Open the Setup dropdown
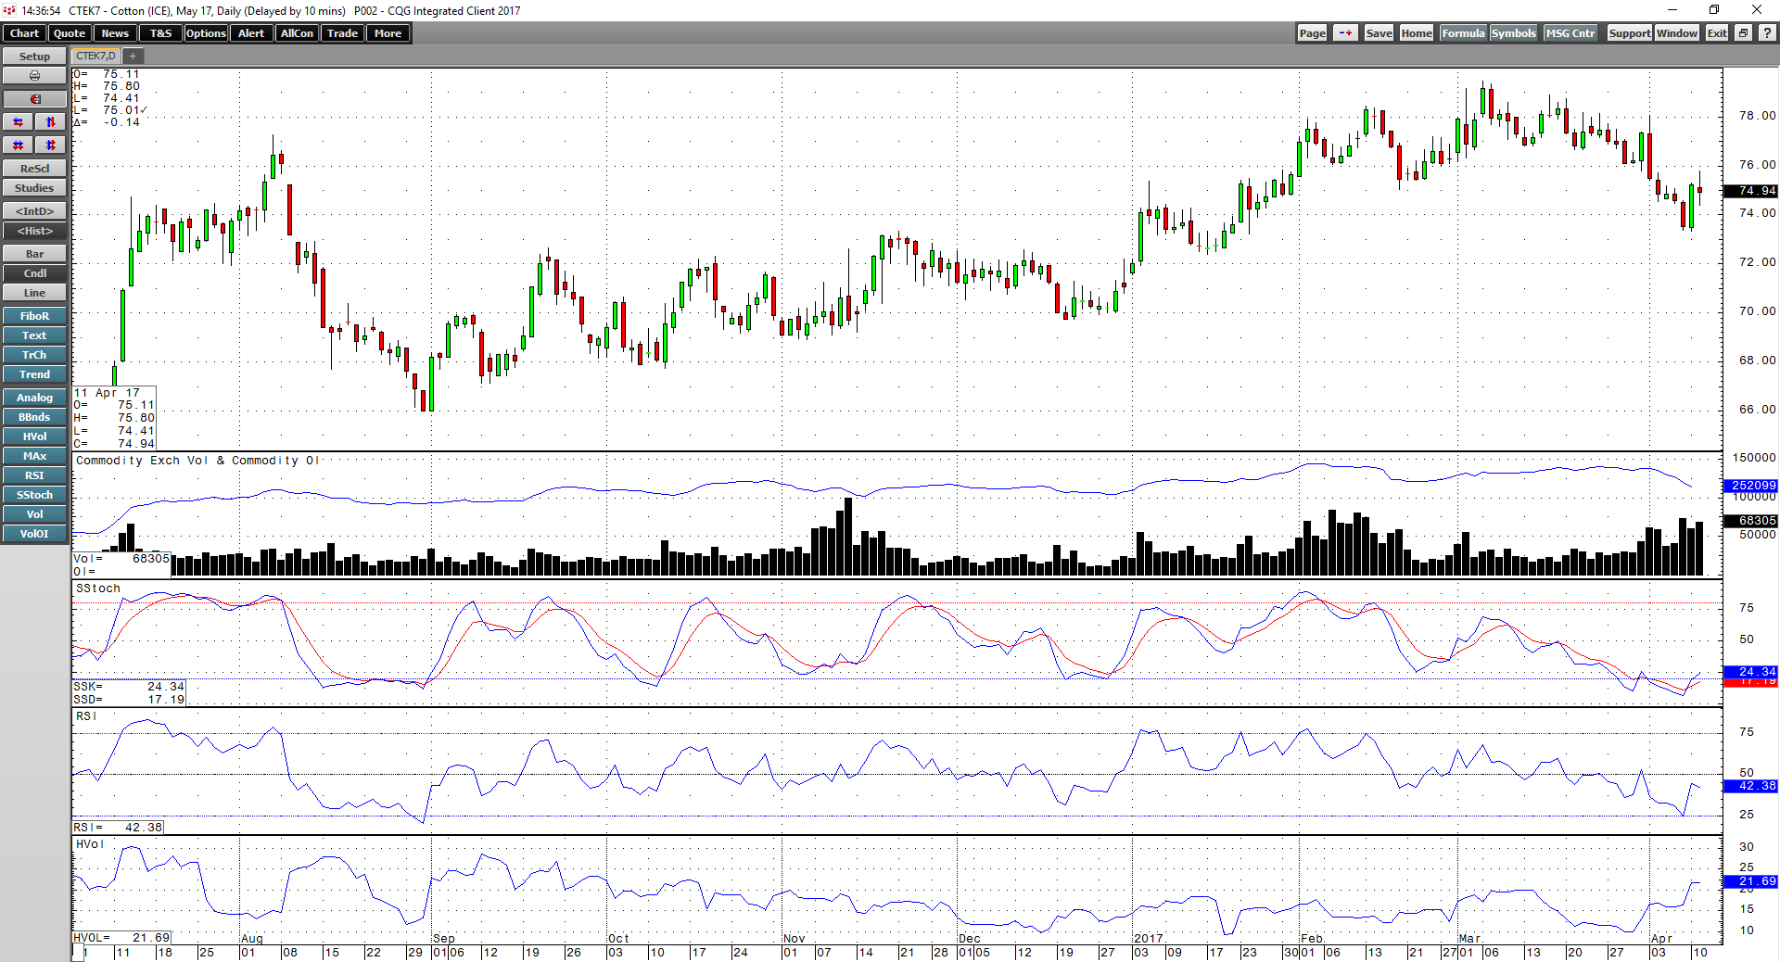Viewport: 1780px width, 962px height. coord(34,56)
